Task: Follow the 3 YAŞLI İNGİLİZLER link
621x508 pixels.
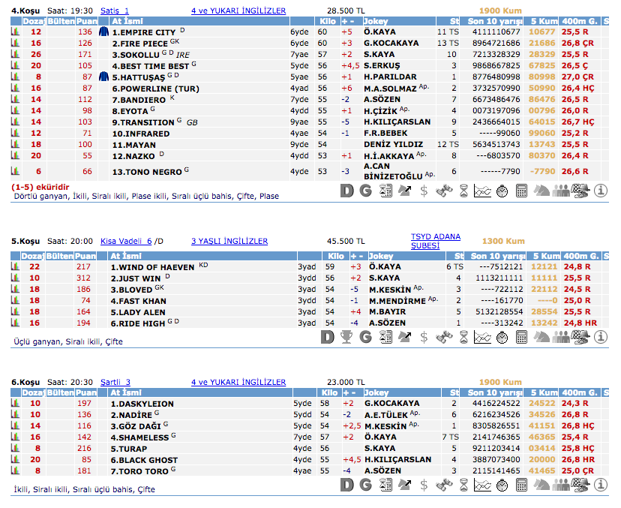Action: 229,241
